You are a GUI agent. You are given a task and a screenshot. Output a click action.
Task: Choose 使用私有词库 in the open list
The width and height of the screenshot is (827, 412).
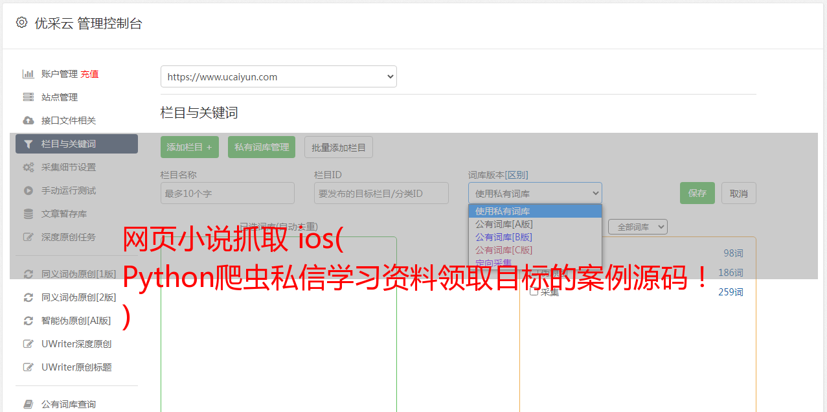(x=535, y=211)
